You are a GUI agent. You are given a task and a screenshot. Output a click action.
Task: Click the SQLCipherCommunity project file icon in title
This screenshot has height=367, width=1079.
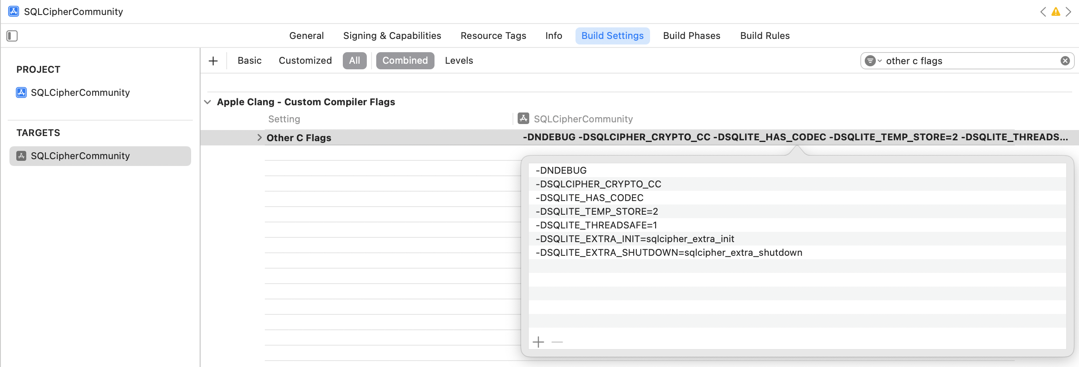pos(14,12)
